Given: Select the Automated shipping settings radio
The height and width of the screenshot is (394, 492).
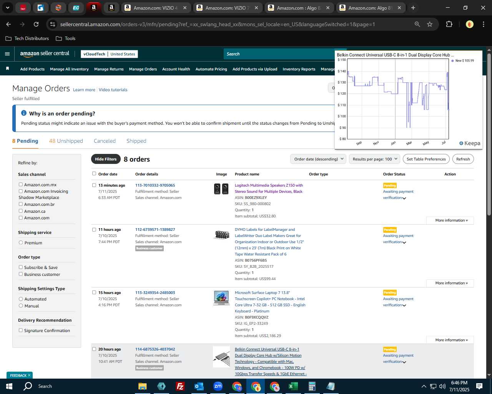Looking at the screenshot, I should (21, 299).
